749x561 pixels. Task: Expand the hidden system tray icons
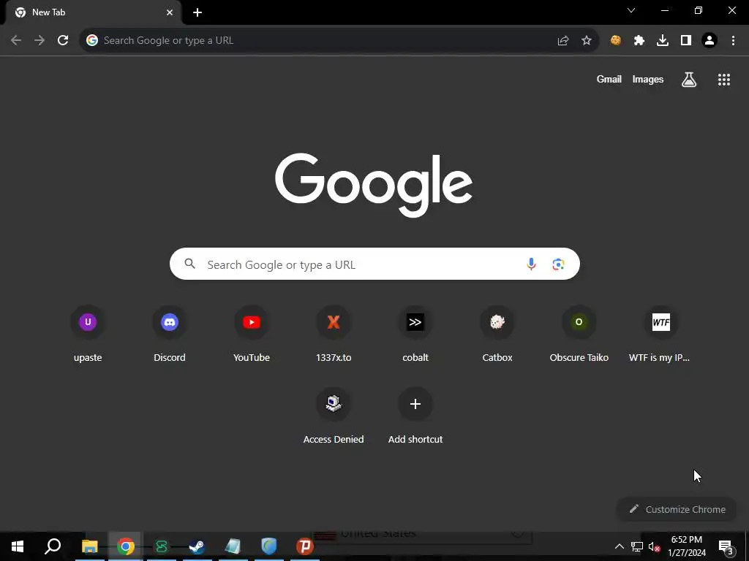[619, 546]
